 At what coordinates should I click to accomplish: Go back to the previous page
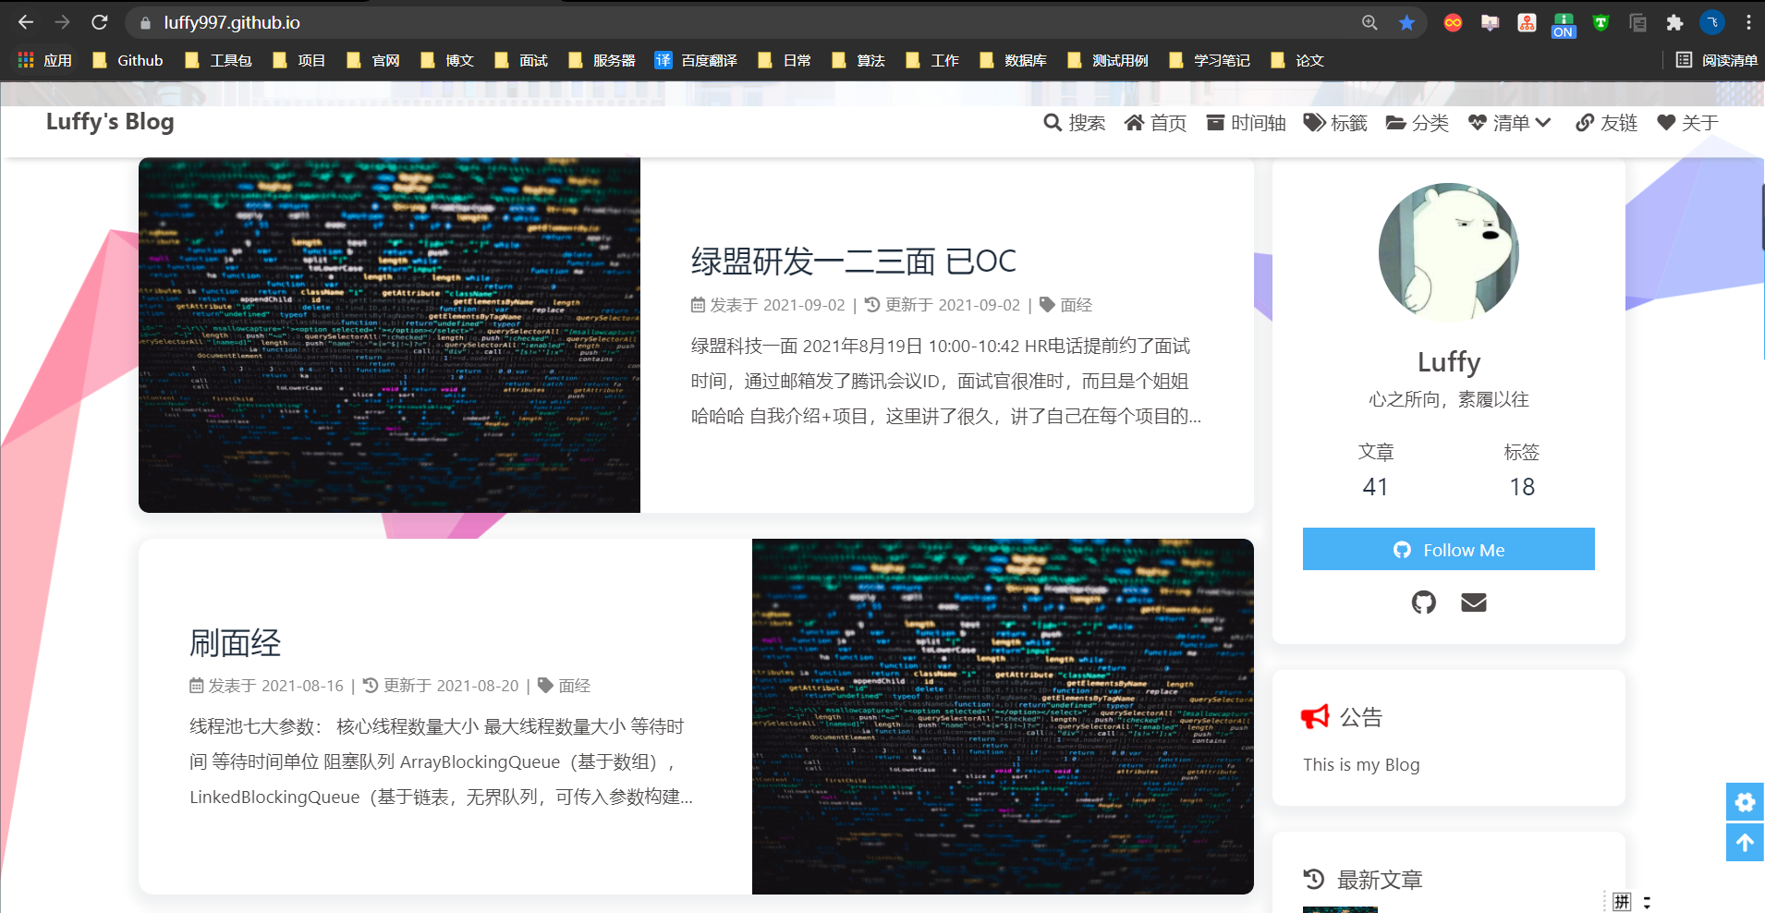point(26,22)
